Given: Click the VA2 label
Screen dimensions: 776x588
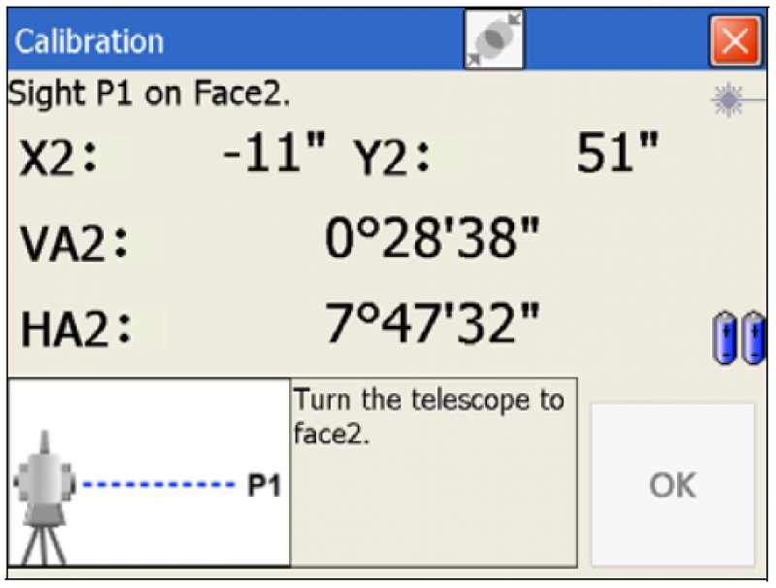Looking at the screenshot, I should point(75,243).
